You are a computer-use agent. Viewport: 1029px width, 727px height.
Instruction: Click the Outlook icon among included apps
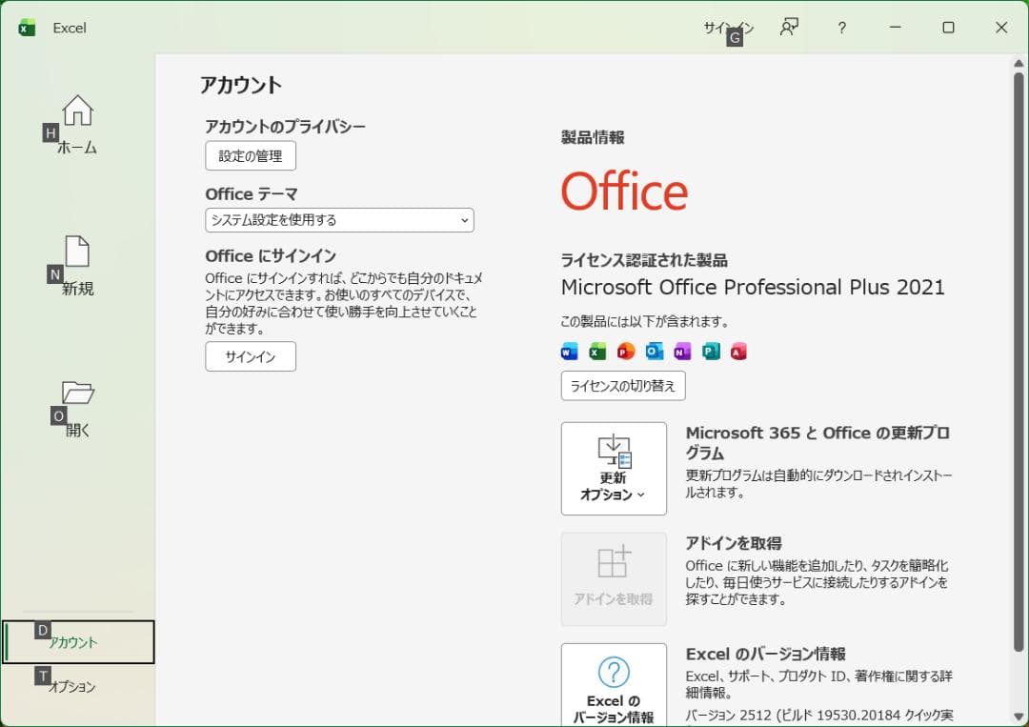(654, 351)
